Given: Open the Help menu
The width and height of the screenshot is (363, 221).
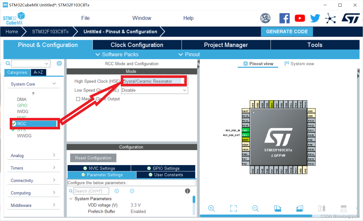Looking at the screenshot, I should (x=188, y=18).
